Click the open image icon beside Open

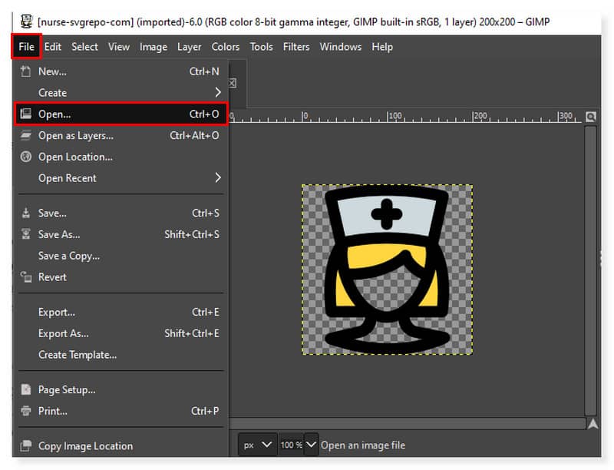click(x=25, y=114)
